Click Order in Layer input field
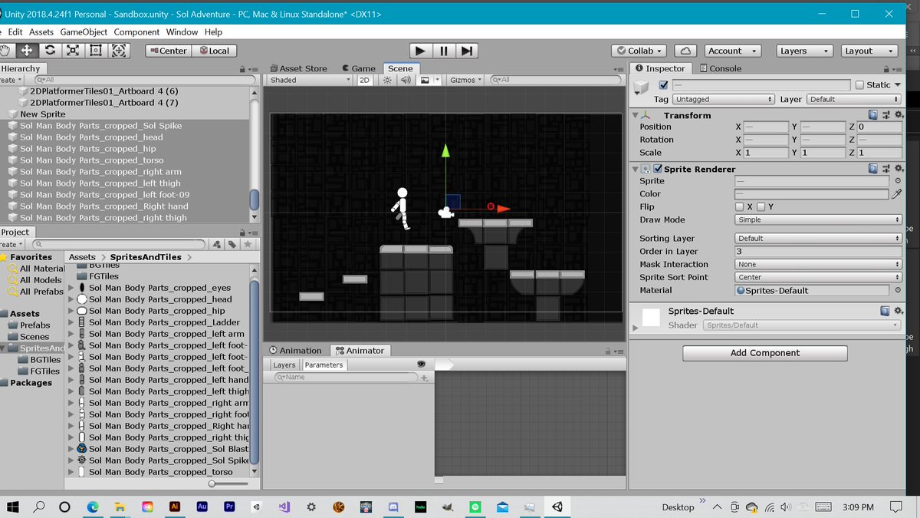The image size is (920, 518). [x=818, y=252]
